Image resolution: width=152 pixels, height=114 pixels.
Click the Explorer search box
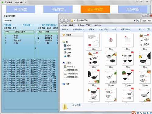tap(147, 21)
